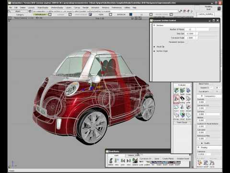The height and width of the screenshot is (173, 230).
Task: Collapse the Sections group in Dynamic Section Control
Action: [x=154, y=25]
